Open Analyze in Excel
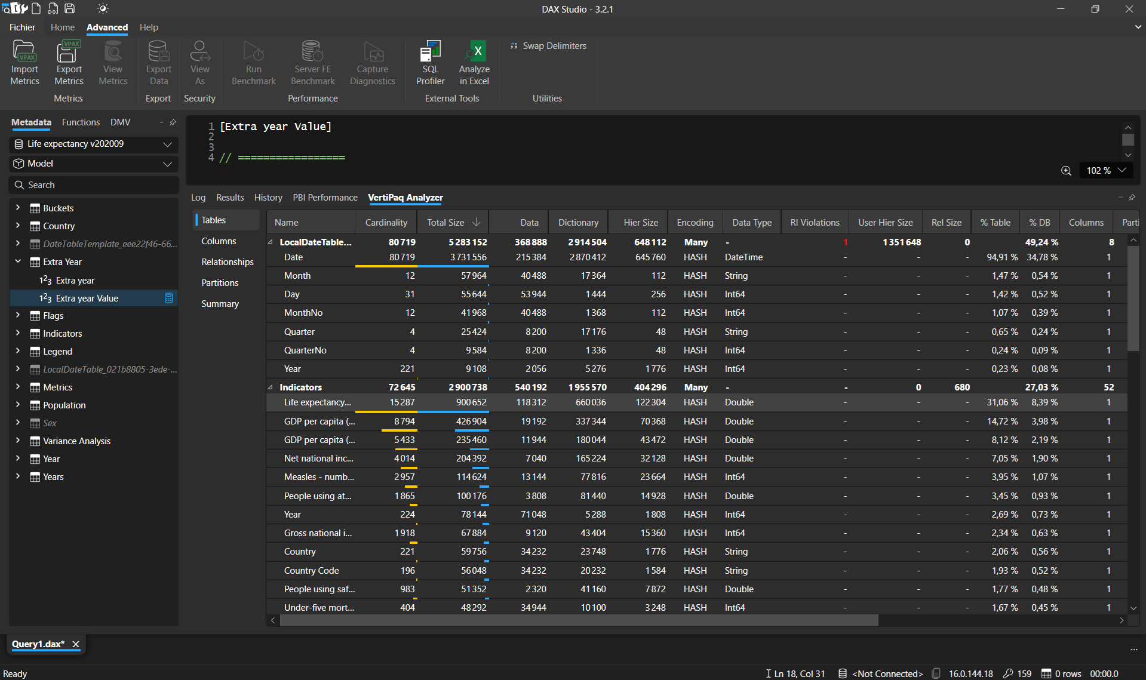 [474, 62]
